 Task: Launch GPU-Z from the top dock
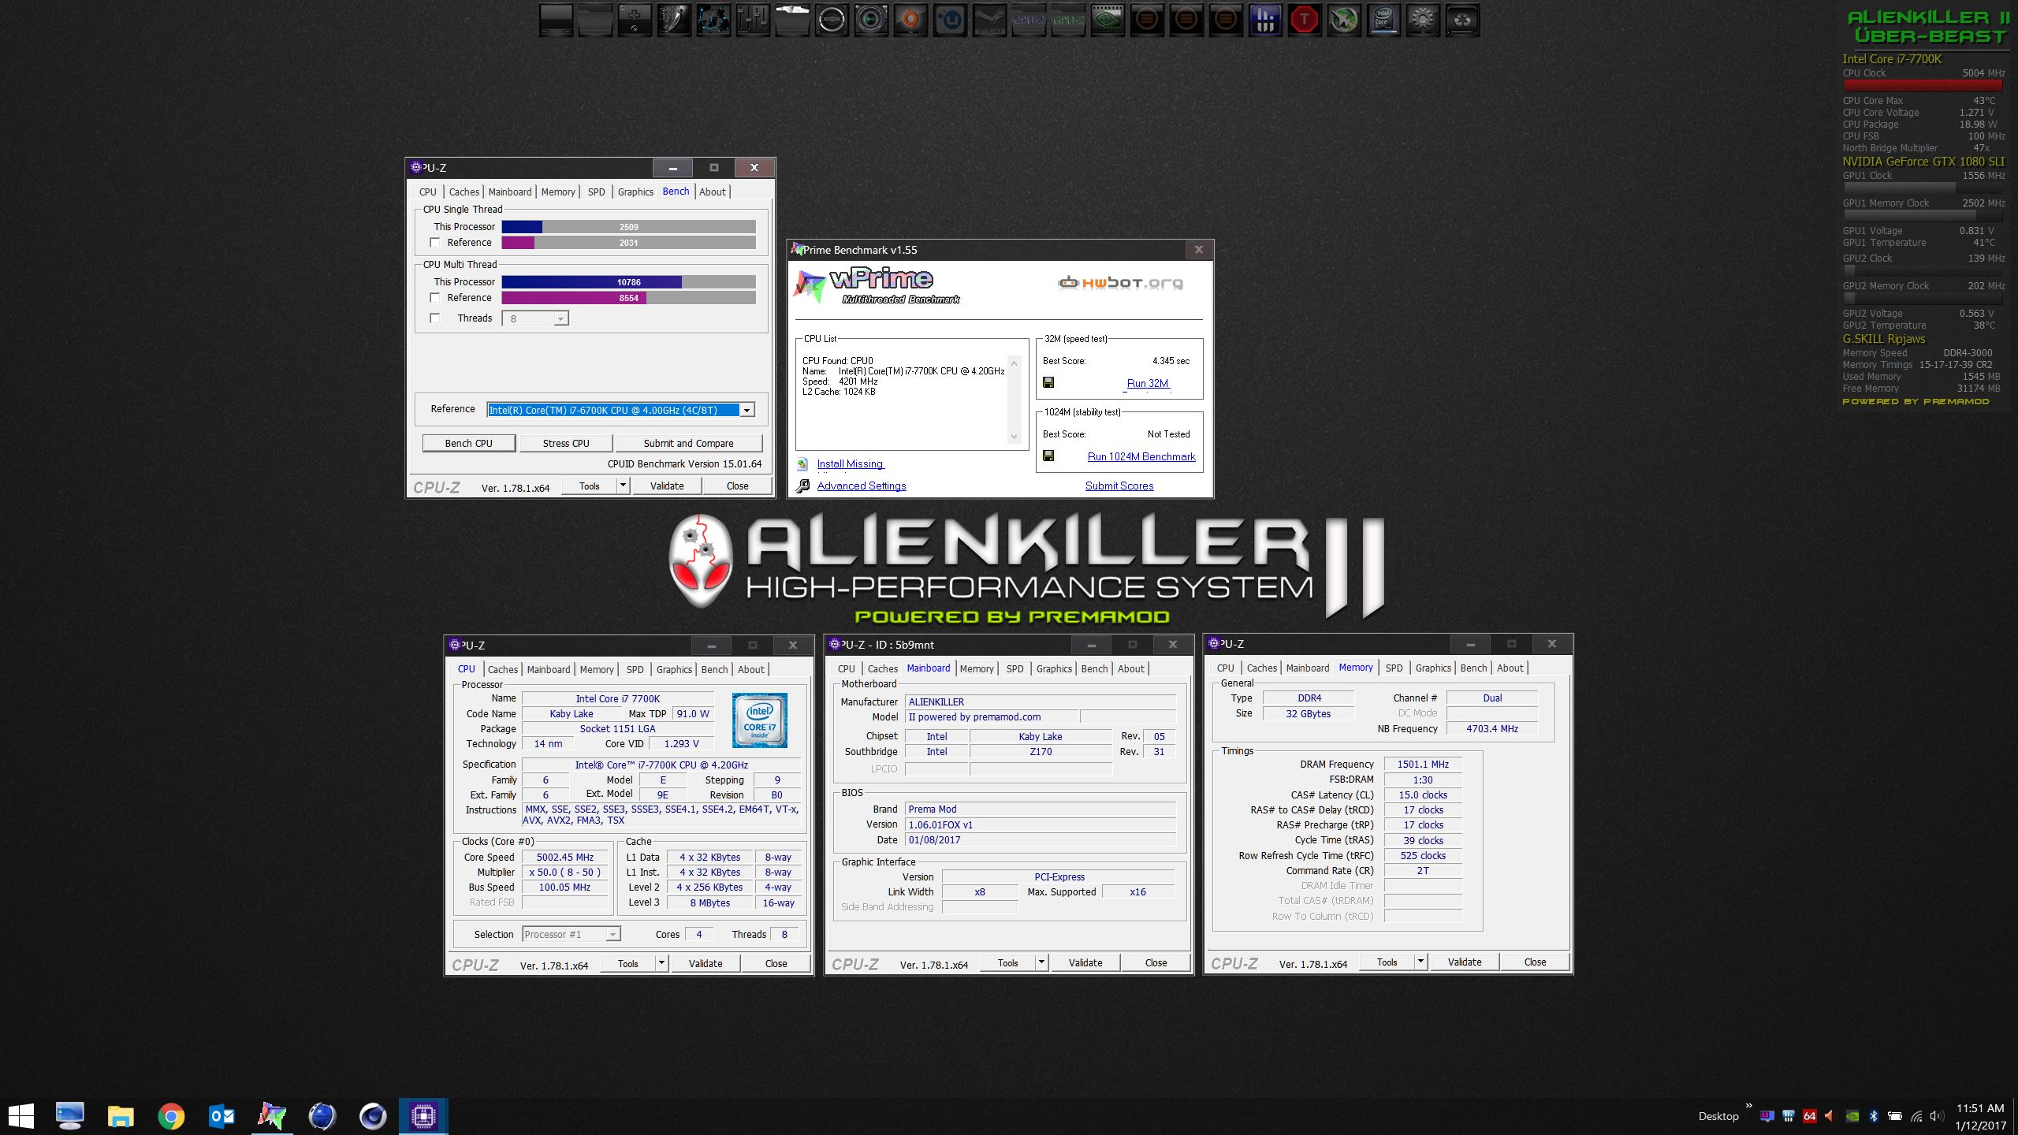[1068, 20]
